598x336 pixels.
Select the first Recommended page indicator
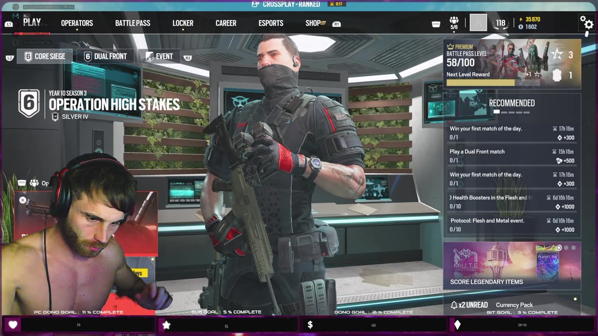coord(496,112)
